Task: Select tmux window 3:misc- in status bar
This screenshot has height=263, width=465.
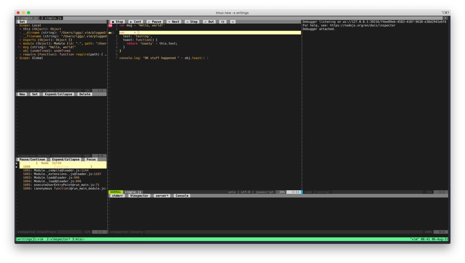Action: coord(78,239)
